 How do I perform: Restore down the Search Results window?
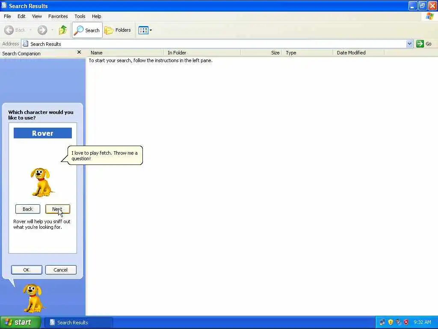click(x=422, y=6)
